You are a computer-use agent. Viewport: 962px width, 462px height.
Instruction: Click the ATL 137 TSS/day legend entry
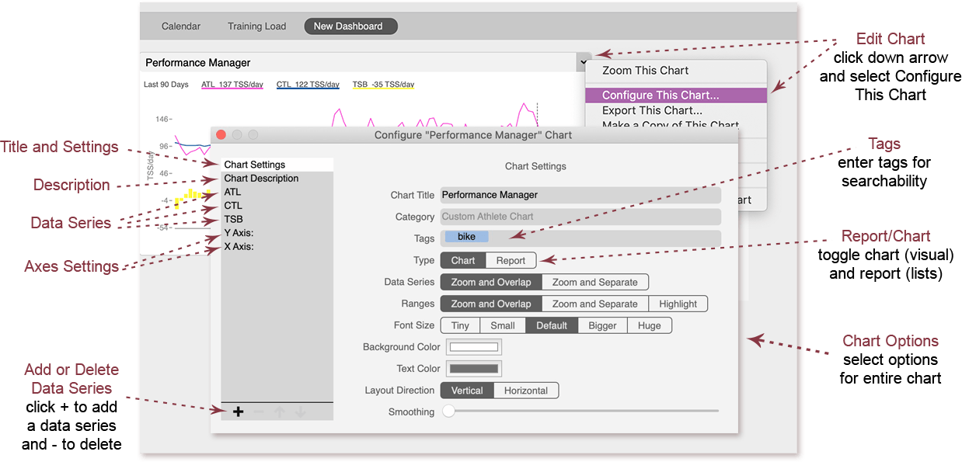pos(232,85)
